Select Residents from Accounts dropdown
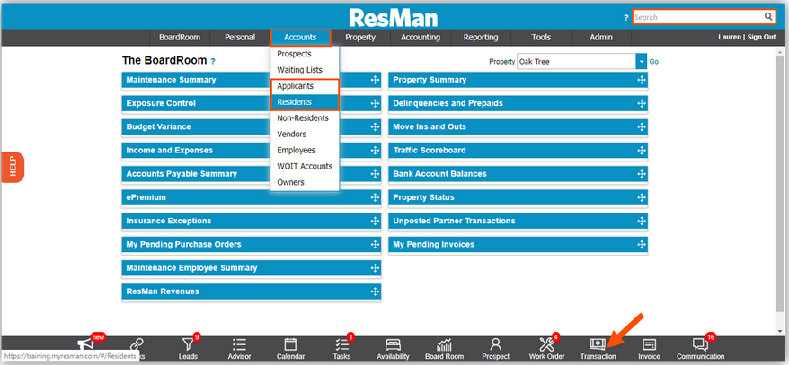Image resolution: width=789 pixels, height=365 pixels. 305,102
